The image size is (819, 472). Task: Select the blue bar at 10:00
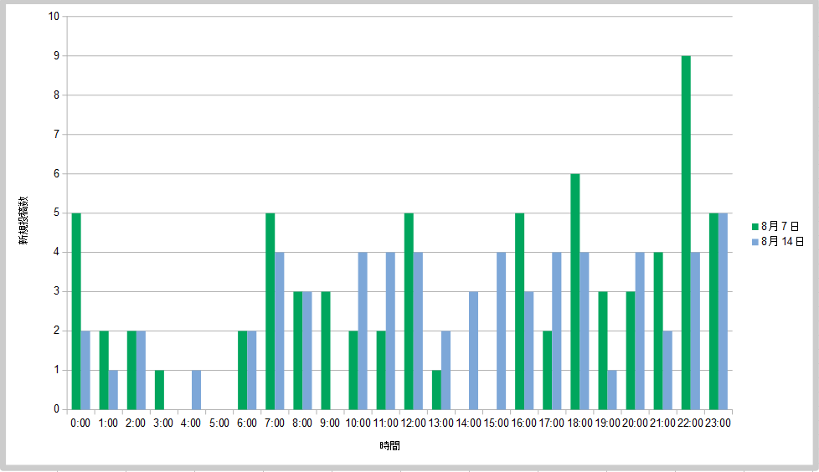[363, 331]
